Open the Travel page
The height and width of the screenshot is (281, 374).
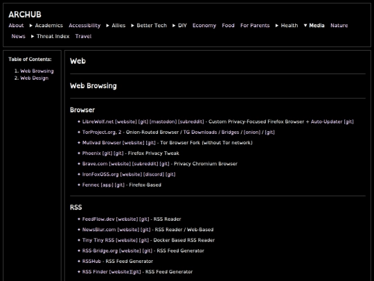click(x=83, y=36)
